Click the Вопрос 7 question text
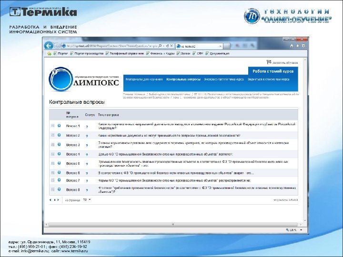Viewport: 343px width, 257px height. [174, 180]
